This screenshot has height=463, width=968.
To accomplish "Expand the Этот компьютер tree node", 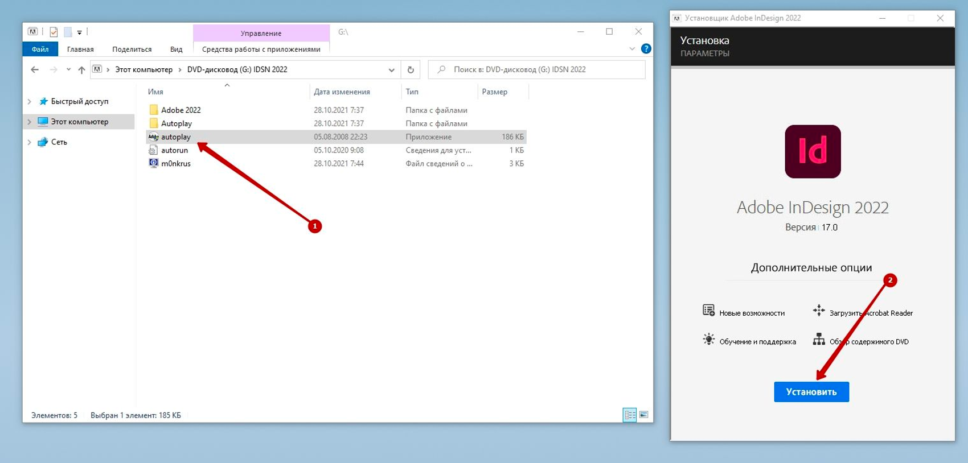I will (30, 122).
